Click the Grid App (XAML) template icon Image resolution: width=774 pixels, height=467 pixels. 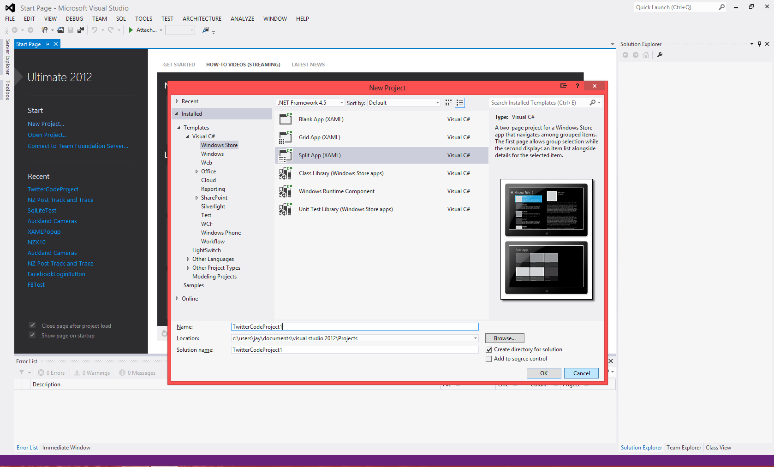pyautogui.click(x=286, y=137)
